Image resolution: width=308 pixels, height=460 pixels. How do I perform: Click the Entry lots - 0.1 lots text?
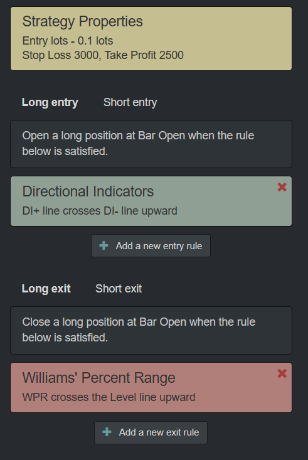pyautogui.click(x=68, y=41)
